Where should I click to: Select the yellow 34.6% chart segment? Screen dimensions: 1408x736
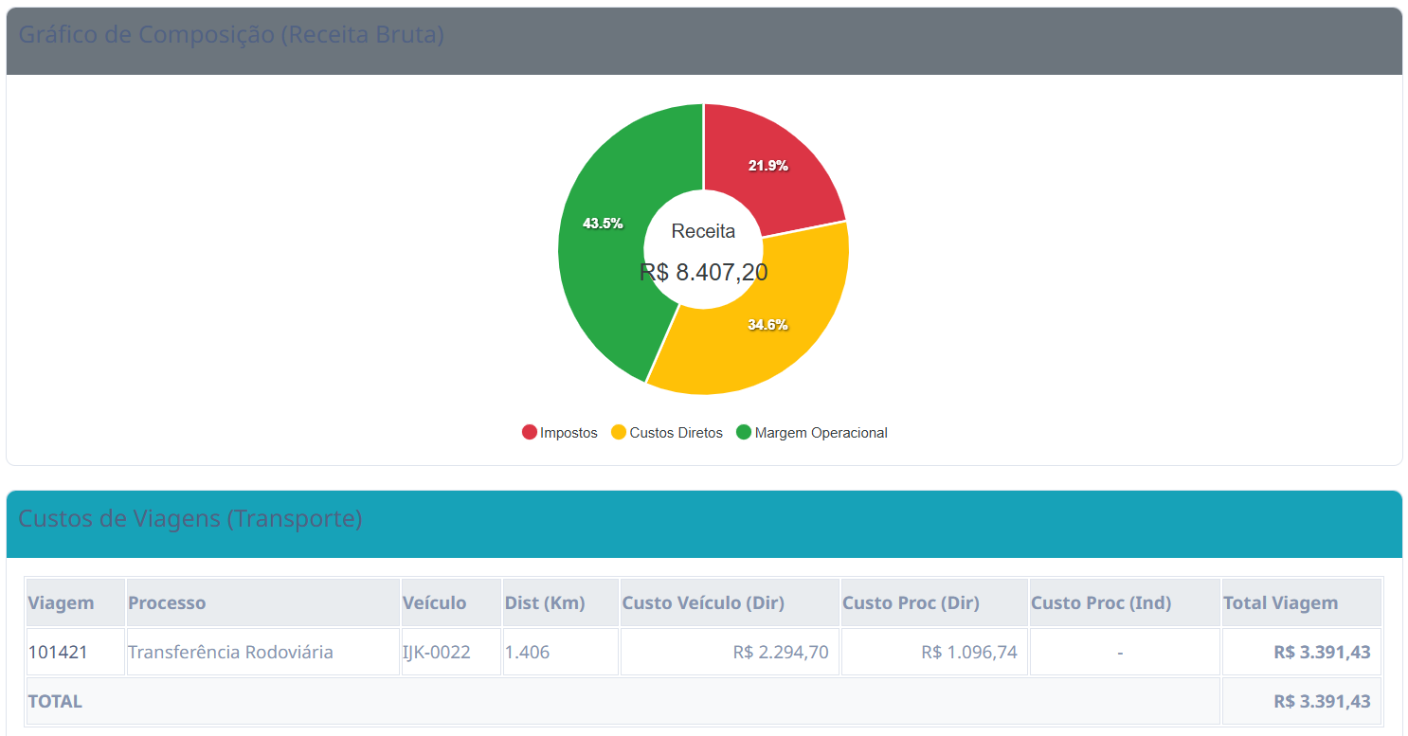coord(767,325)
